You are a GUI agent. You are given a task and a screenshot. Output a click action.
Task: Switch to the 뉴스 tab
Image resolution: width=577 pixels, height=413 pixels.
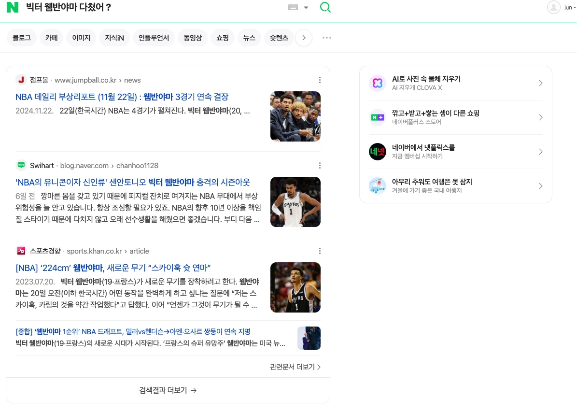pos(249,38)
